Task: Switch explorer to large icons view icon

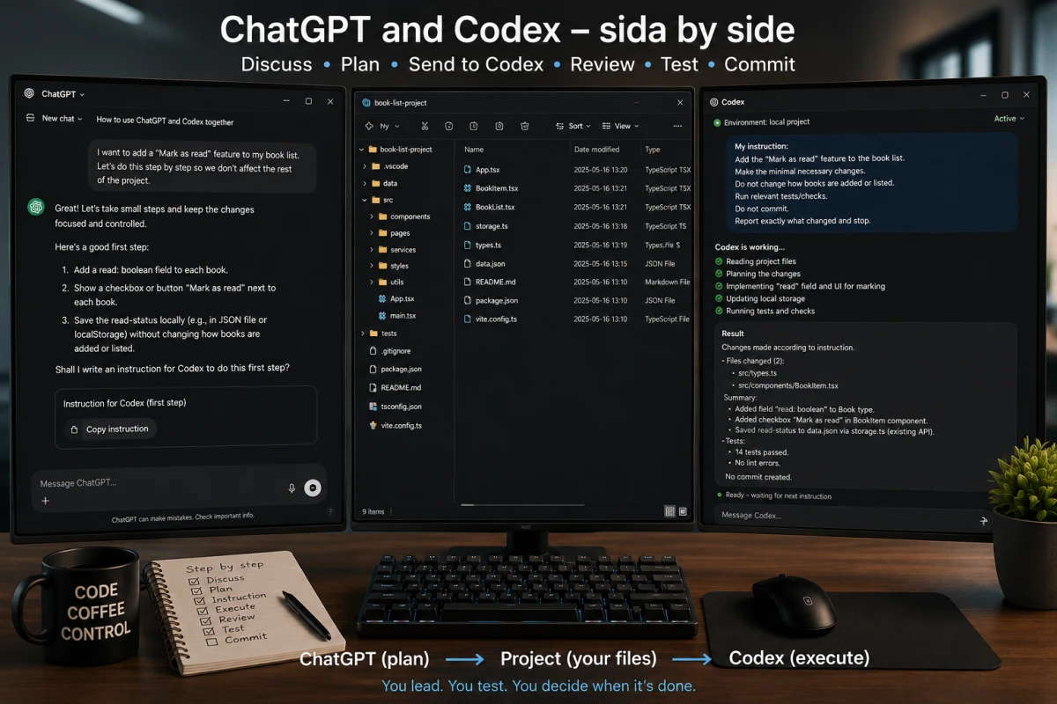Action: coord(684,510)
